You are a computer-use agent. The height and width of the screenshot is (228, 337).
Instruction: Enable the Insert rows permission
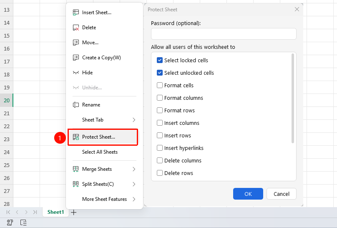click(160, 135)
